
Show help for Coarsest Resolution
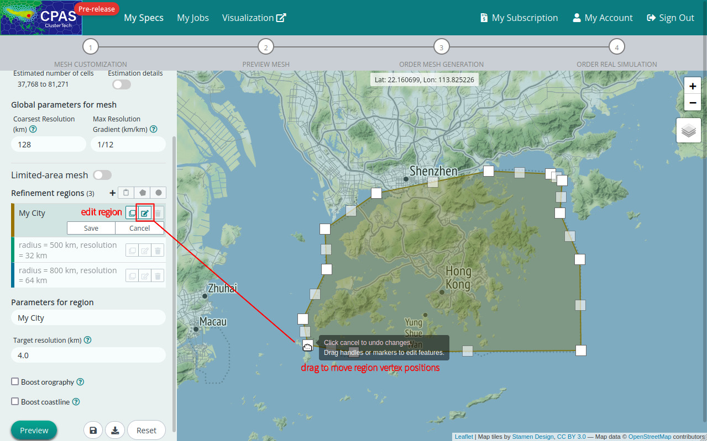coord(33,129)
